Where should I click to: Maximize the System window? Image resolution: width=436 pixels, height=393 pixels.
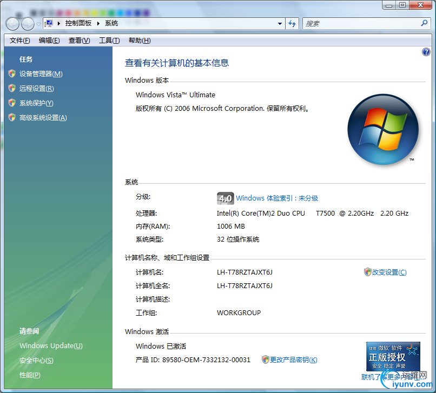402,5
